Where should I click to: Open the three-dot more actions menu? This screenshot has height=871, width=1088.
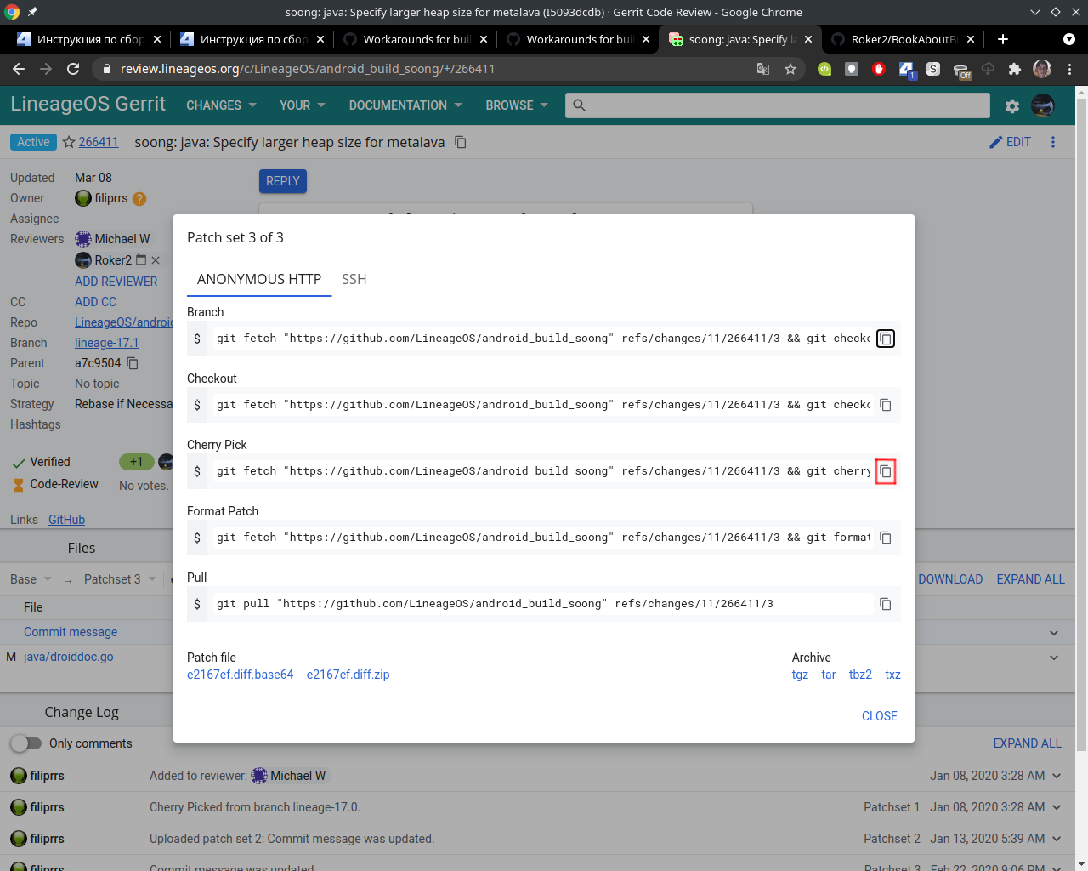pyautogui.click(x=1053, y=142)
